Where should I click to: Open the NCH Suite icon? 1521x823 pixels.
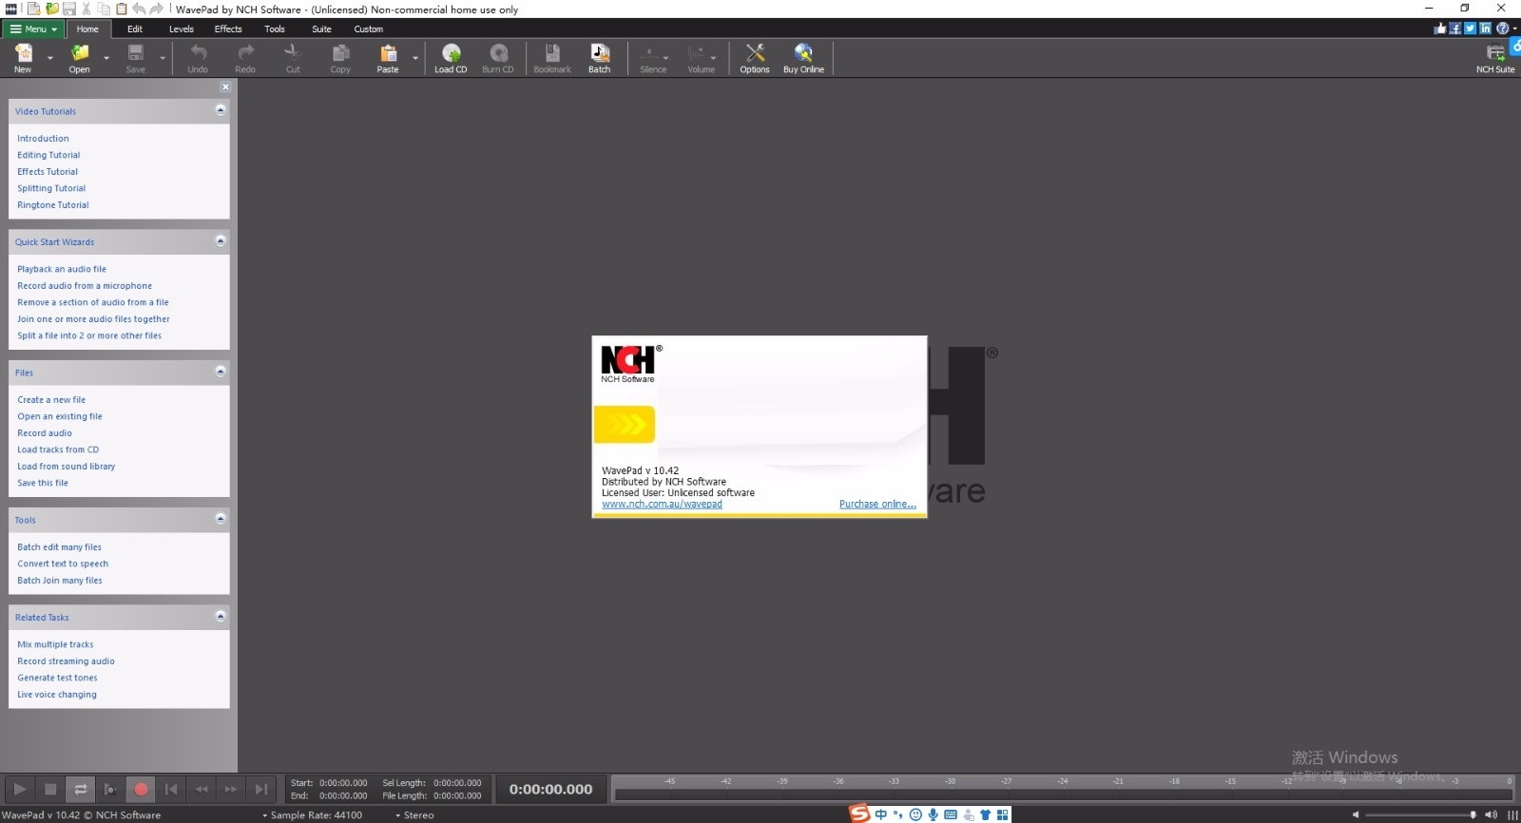pyautogui.click(x=1494, y=57)
